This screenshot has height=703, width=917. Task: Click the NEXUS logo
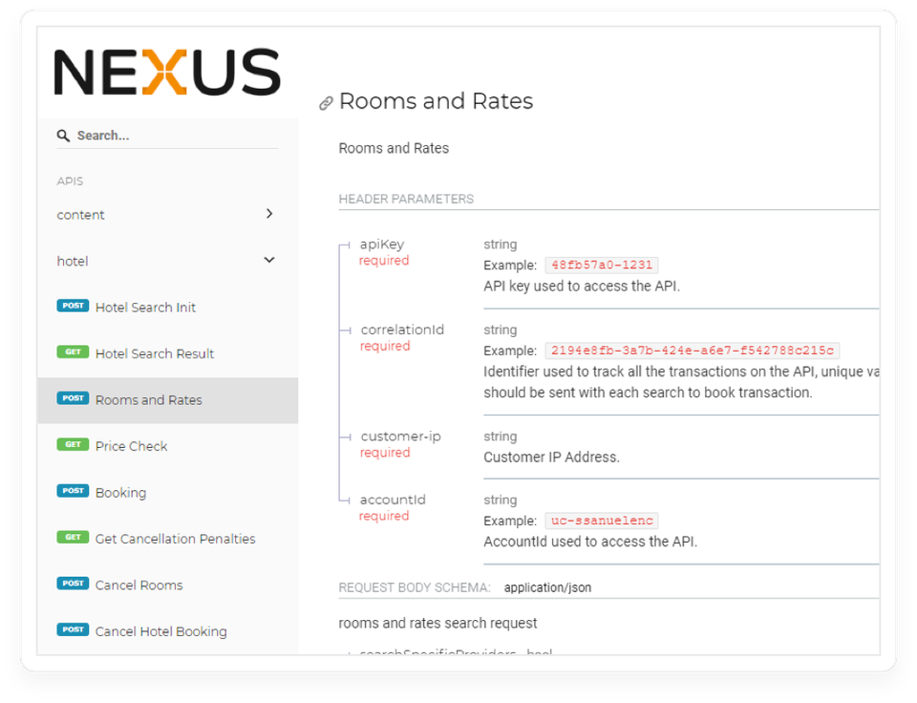click(167, 73)
